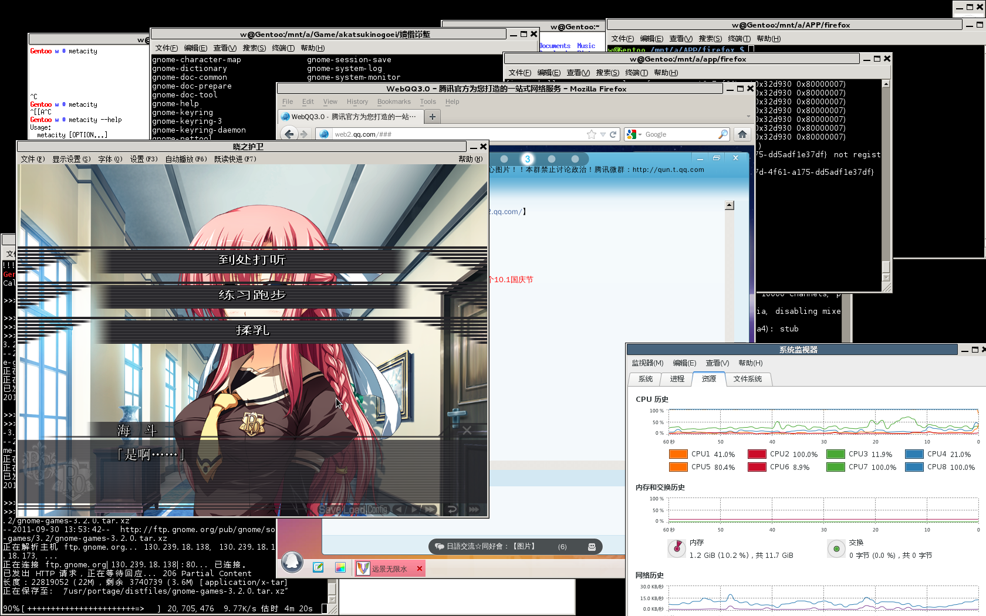Open the Firefox tab list dropdown
Viewport: 986px width, 616px height.
[748, 117]
